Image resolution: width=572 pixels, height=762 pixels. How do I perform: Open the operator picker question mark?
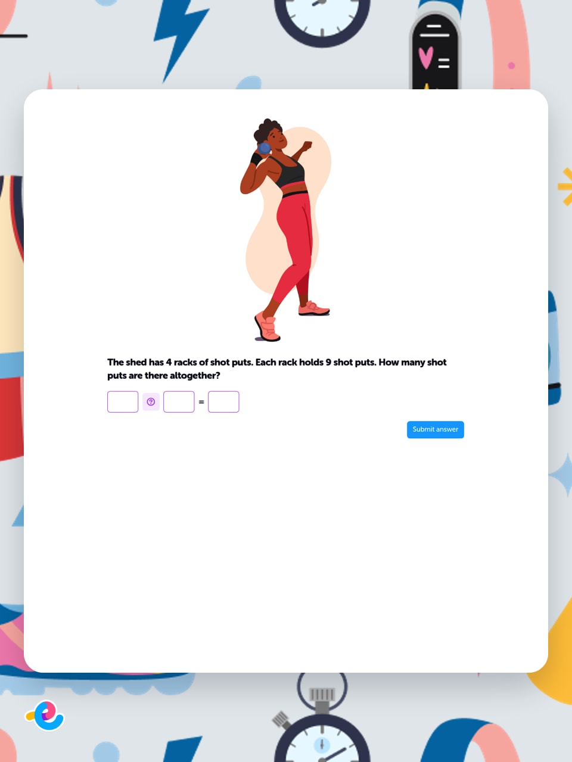(151, 402)
